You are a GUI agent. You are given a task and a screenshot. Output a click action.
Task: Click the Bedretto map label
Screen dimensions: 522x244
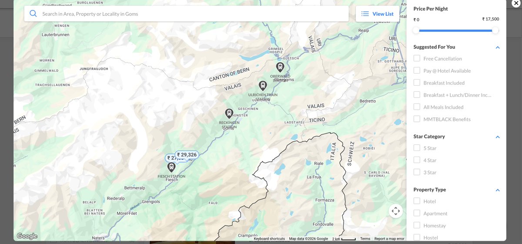(368, 101)
